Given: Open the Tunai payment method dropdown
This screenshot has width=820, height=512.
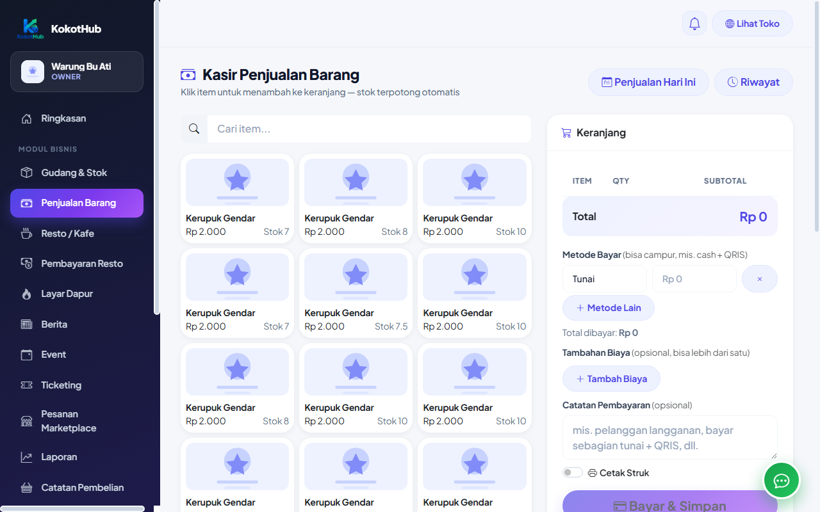Looking at the screenshot, I should [605, 279].
